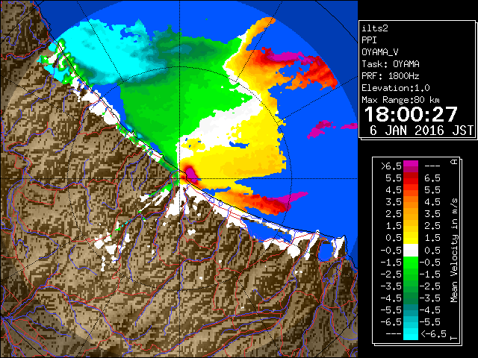Screen dimensions: 478x358
Task: Select the '<-6.5' legend label
Action: coord(433,334)
